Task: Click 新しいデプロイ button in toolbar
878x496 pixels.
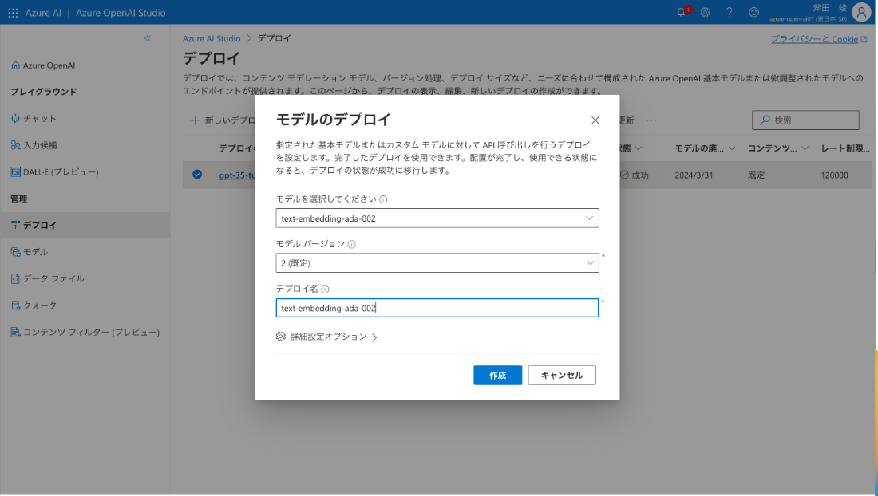Action: (223, 120)
